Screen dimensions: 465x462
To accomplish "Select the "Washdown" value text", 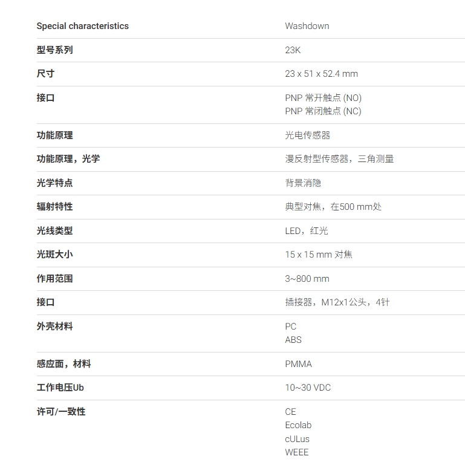I will click(x=307, y=26).
